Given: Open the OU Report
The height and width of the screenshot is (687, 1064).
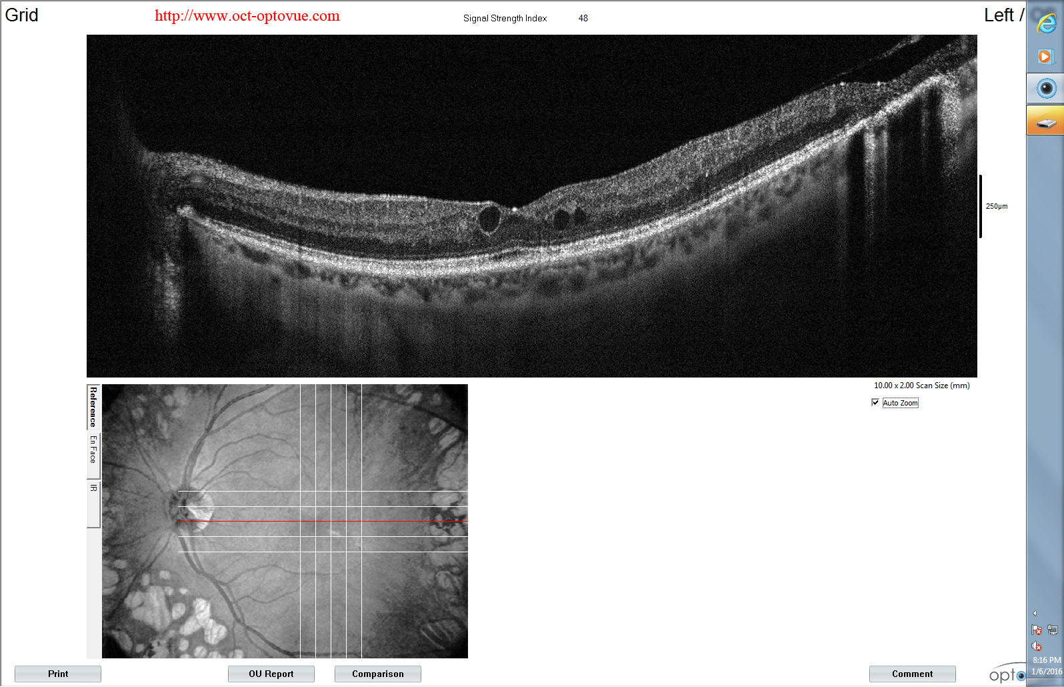Looking at the screenshot, I should 271,674.
